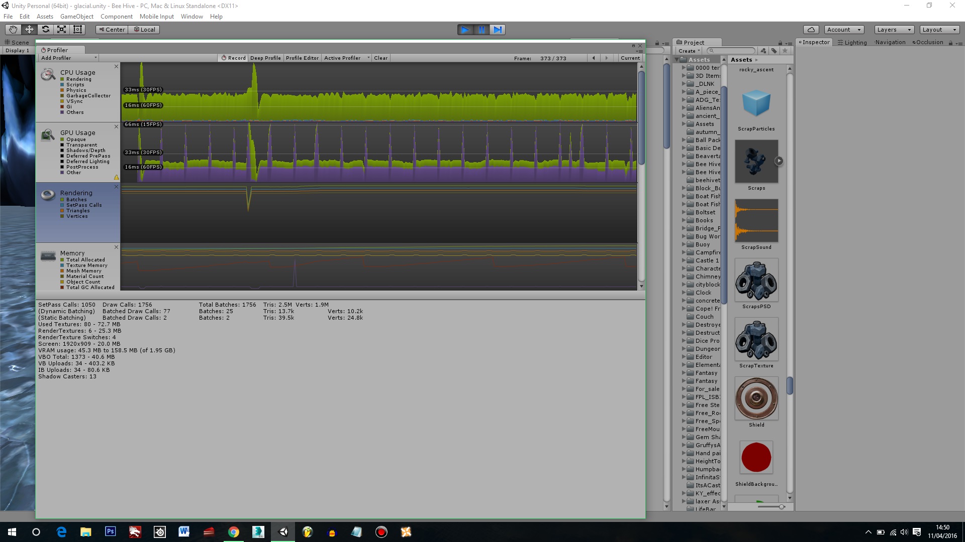This screenshot has height=542, width=965.
Task: Collapse the Assets root folder
Action: click(x=677, y=60)
